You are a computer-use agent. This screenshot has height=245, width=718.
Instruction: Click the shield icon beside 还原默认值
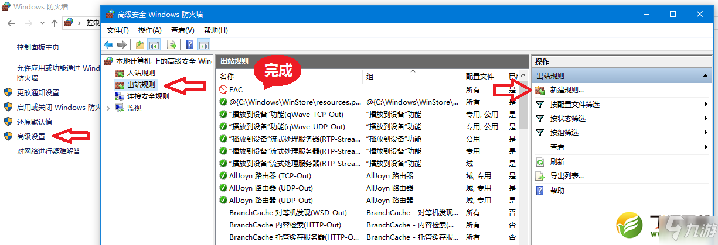tap(8, 122)
